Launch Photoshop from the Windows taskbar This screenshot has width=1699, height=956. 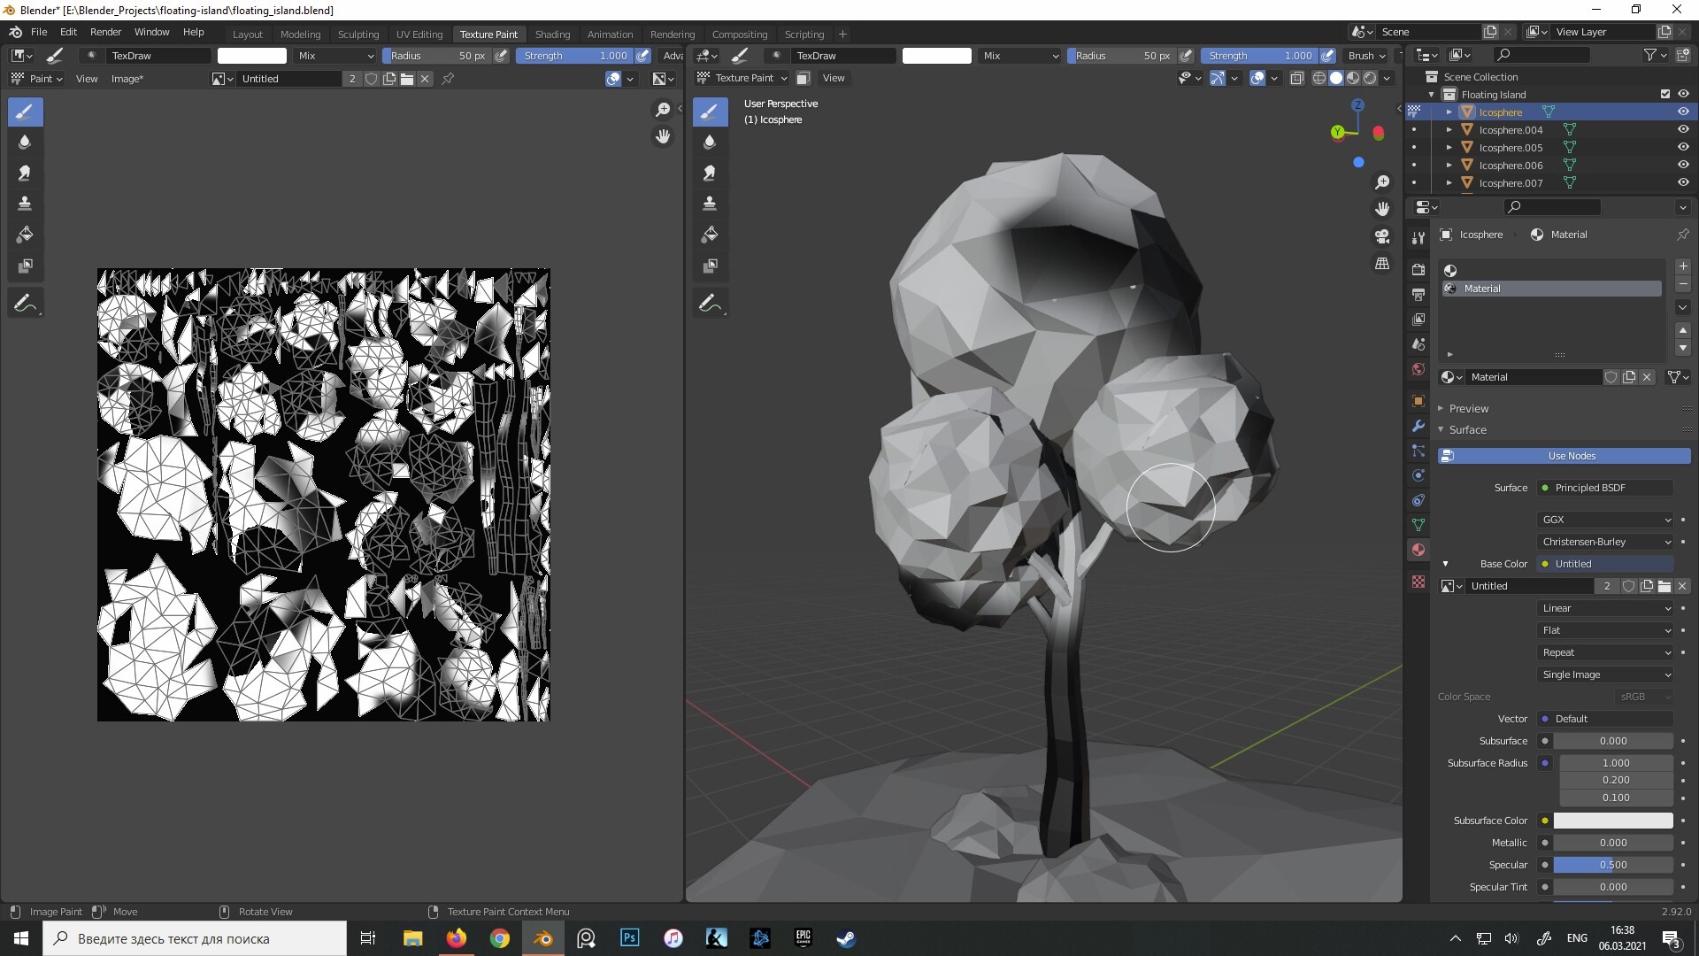(630, 938)
